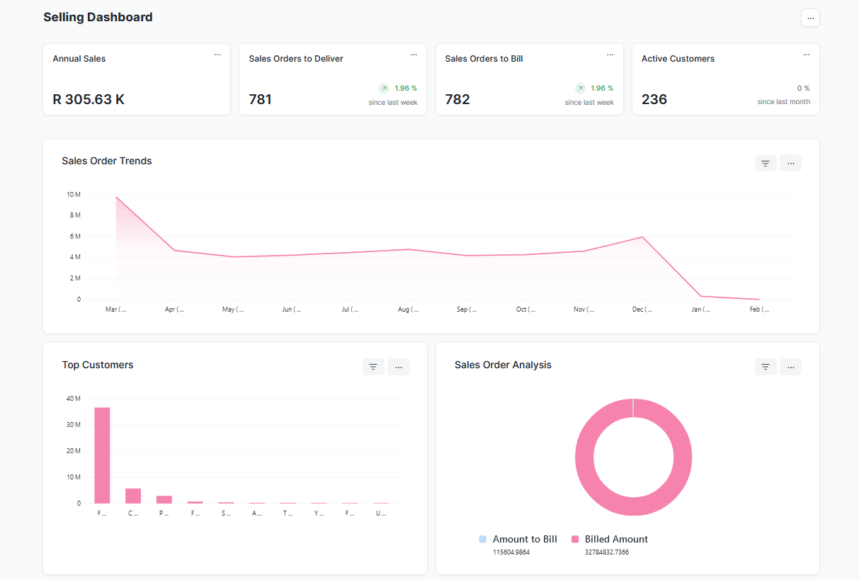
Task: Toggle the Amount to Bill legend entry
Action: click(x=524, y=540)
